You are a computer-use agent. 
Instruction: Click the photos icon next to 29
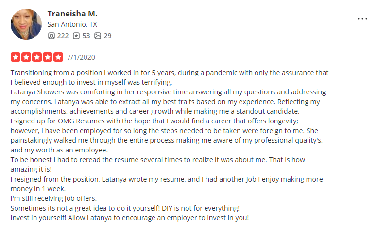click(97, 36)
